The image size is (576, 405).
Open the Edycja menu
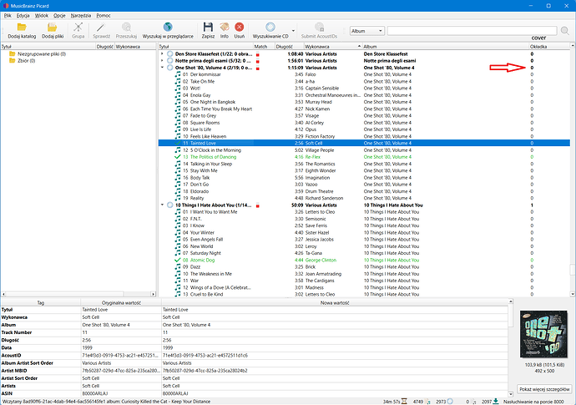click(x=23, y=16)
